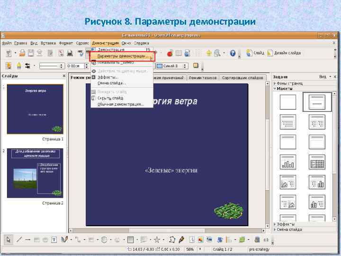Click the Edit file toolbar icon

click(x=51, y=53)
